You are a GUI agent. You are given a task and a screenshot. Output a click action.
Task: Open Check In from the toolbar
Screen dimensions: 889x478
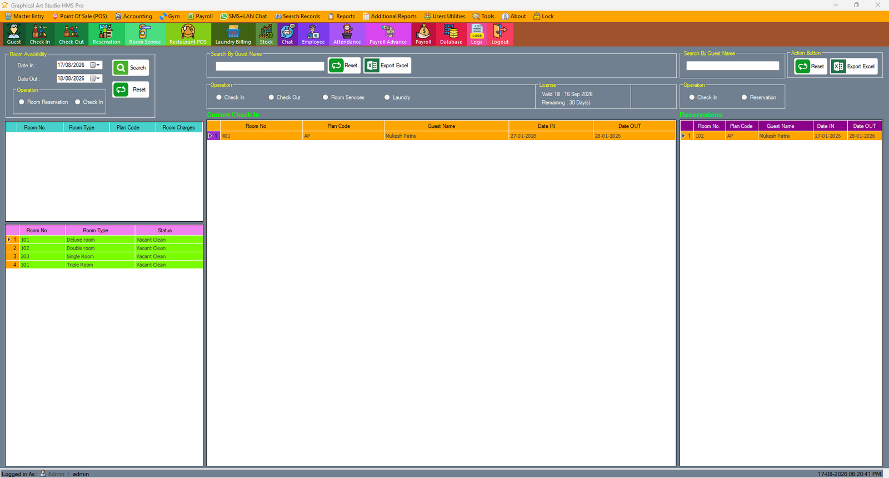pyautogui.click(x=39, y=34)
